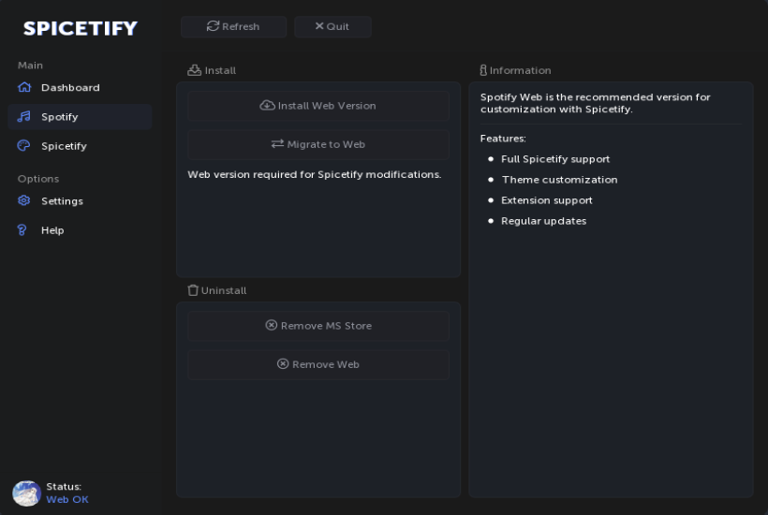
Task: Click the Migrate to Web button
Action: click(318, 144)
